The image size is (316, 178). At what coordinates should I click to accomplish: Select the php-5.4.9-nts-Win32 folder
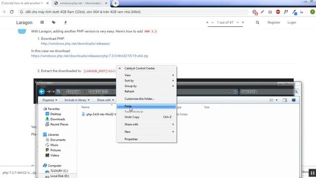tap(99, 114)
